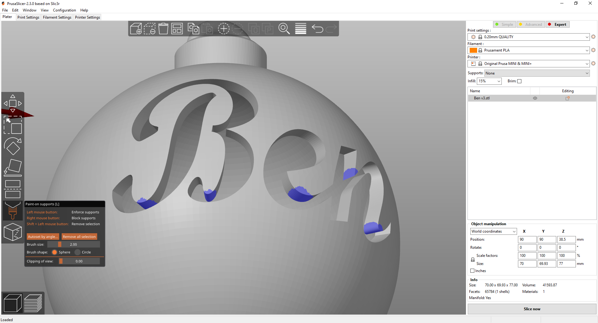598x323 pixels.
Task: Toggle the Paint-on supports brush tool
Action: pos(13,211)
